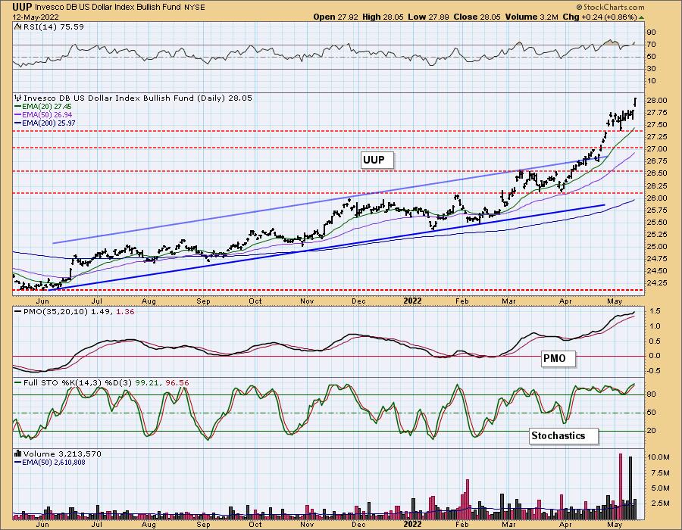Click the bar-chart icon before the Daily price legend
The image size is (682, 530).
click(x=18, y=98)
